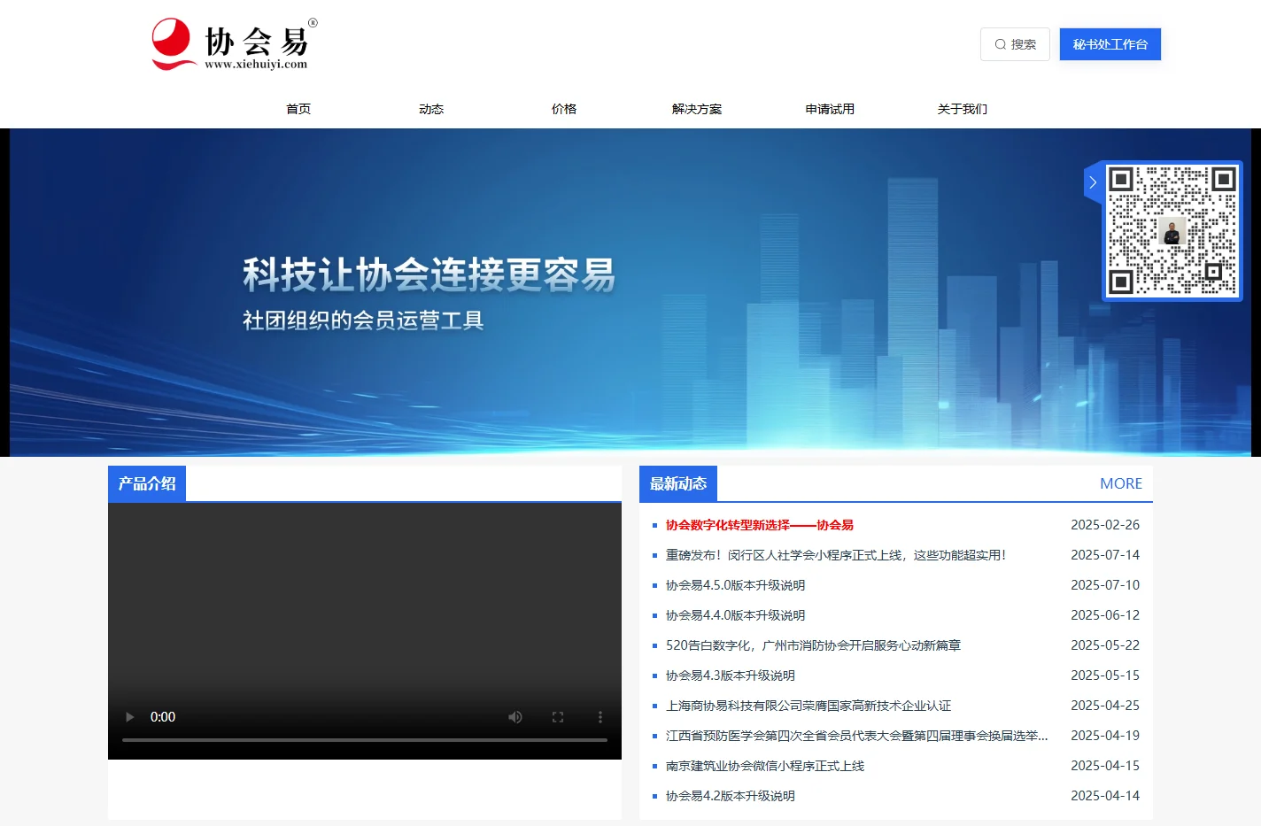Screen dimensions: 1261x826
Task: Open the 解决方案 menu item
Action: pos(697,109)
